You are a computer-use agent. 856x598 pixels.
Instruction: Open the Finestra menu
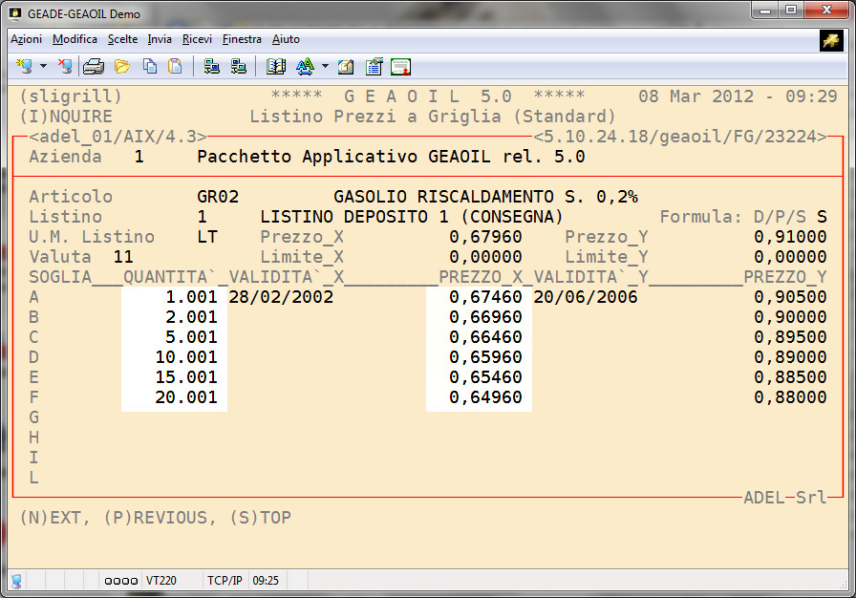pyautogui.click(x=242, y=39)
